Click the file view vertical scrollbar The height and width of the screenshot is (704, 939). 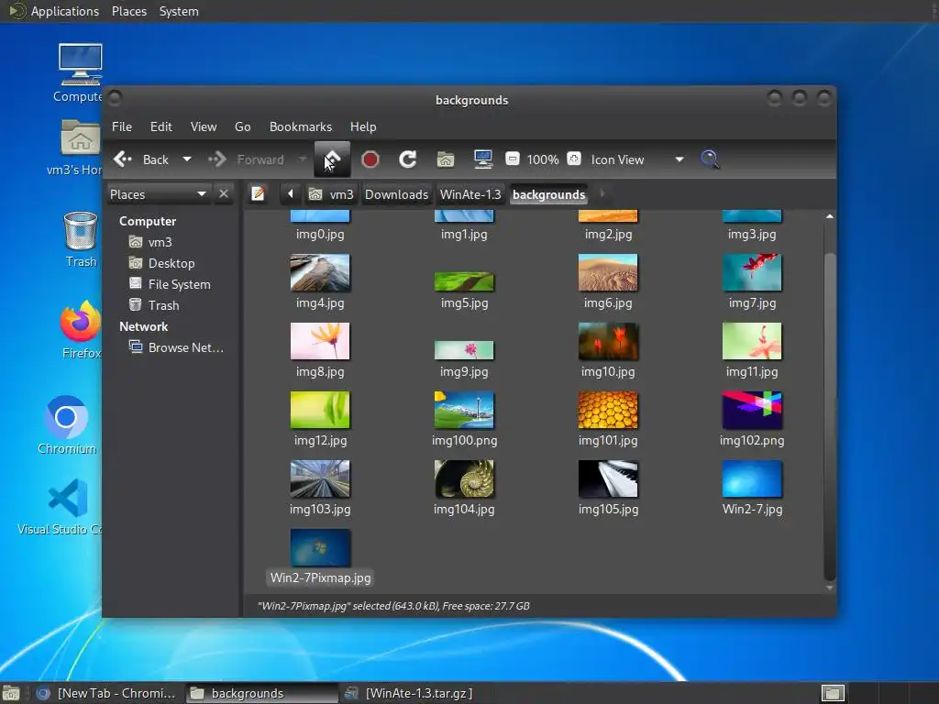[x=829, y=416]
